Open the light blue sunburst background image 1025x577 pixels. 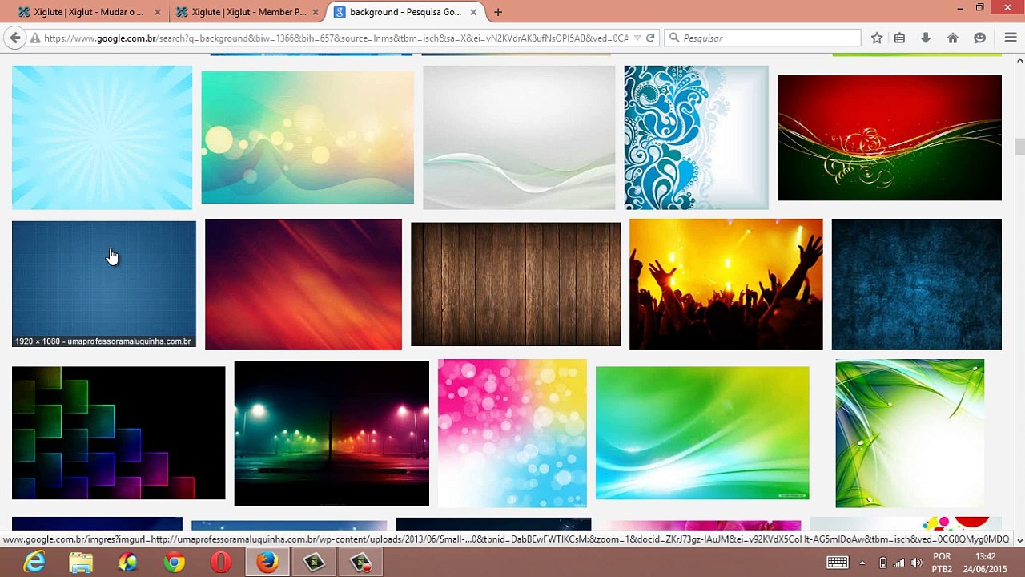(x=102, y=137)
